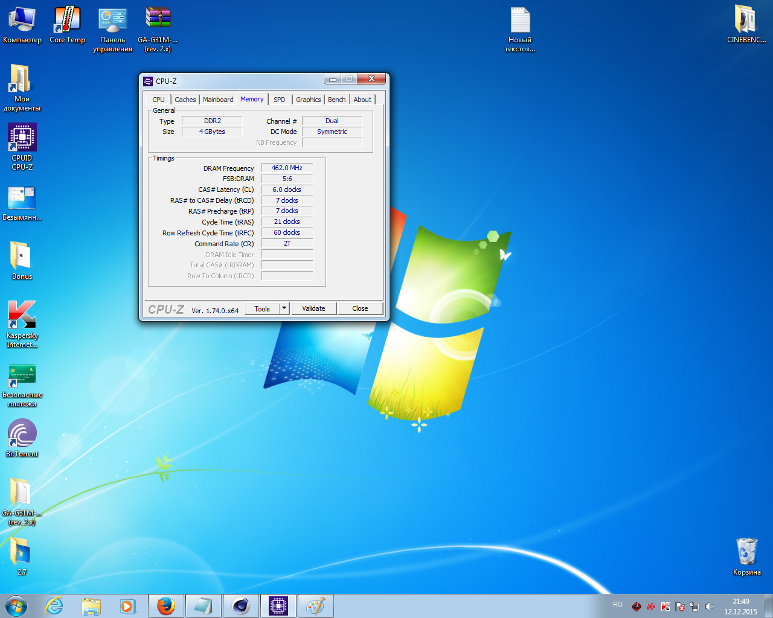This screenshot has height=618, width=773.
Task: Click the RAS# Precharge value 7 clocks
Action: click(287, 211)
